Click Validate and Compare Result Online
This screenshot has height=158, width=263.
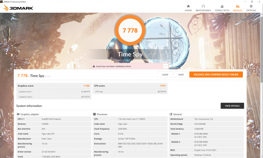[x=216, y=74]
